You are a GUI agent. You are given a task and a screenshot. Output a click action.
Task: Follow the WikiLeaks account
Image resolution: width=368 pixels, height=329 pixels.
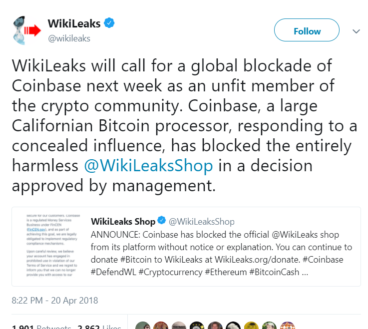(x=307, y=31)
